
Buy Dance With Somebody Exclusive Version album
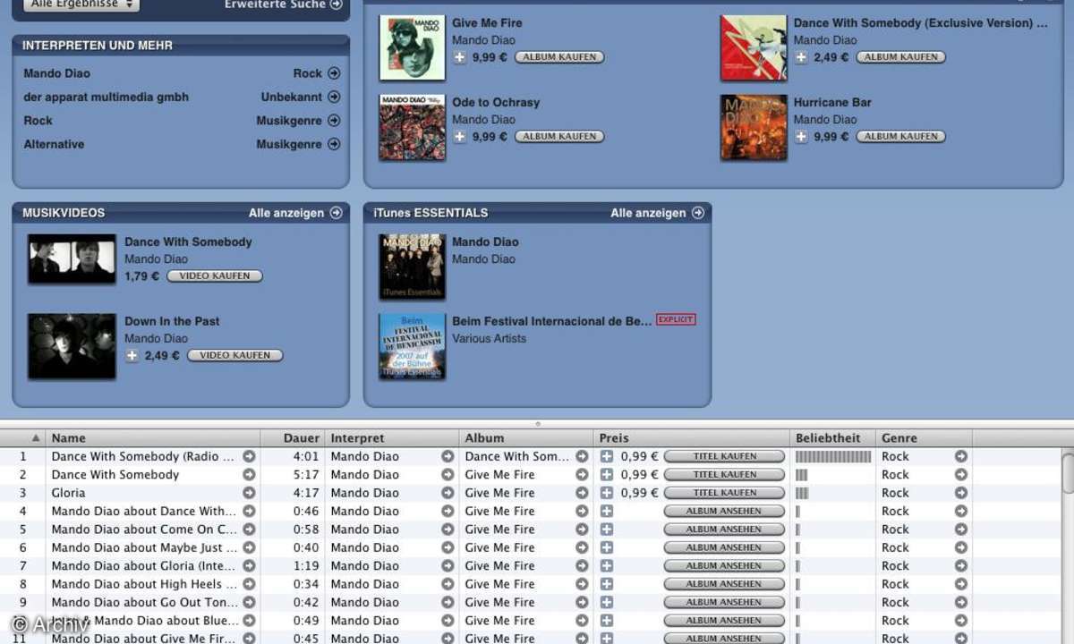[901, 57]
